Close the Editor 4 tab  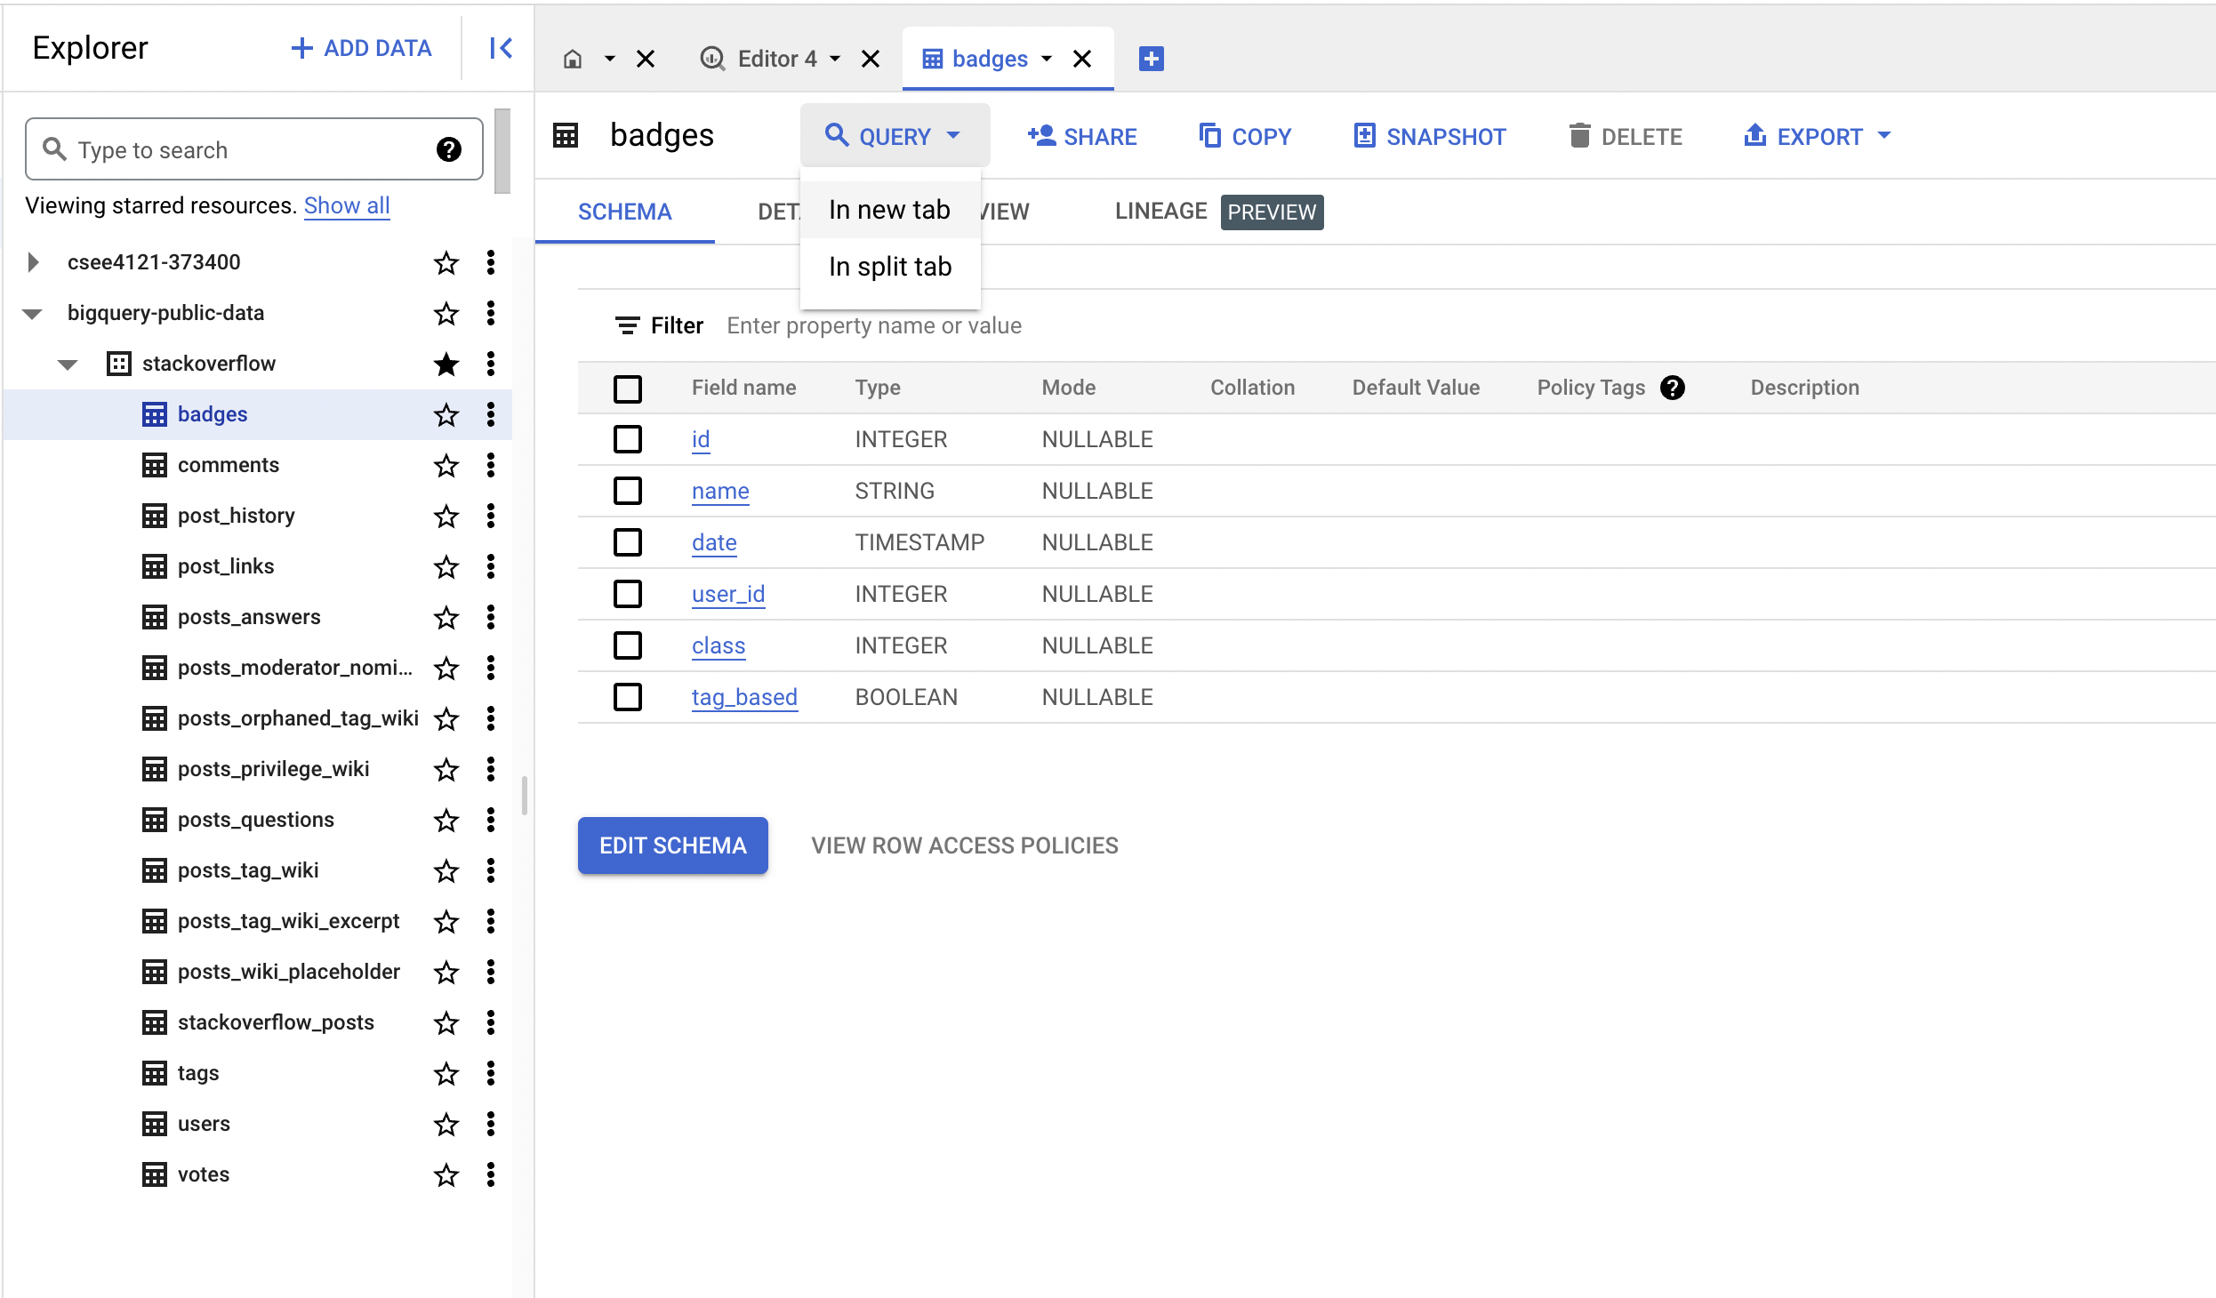pos(871,59)
